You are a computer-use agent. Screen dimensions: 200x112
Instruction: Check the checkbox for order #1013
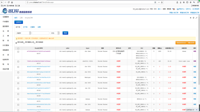point(18,61)
